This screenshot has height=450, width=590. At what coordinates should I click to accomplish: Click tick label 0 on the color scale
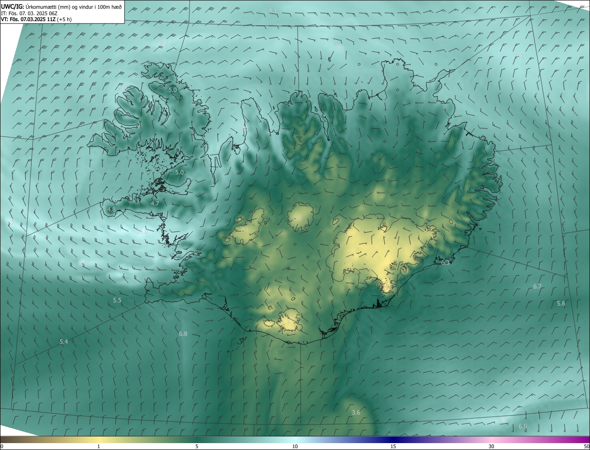pyautogui.click(x=2, y=446)
